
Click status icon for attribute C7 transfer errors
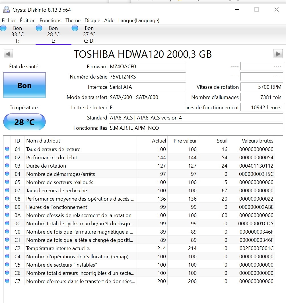pos(7,281)
